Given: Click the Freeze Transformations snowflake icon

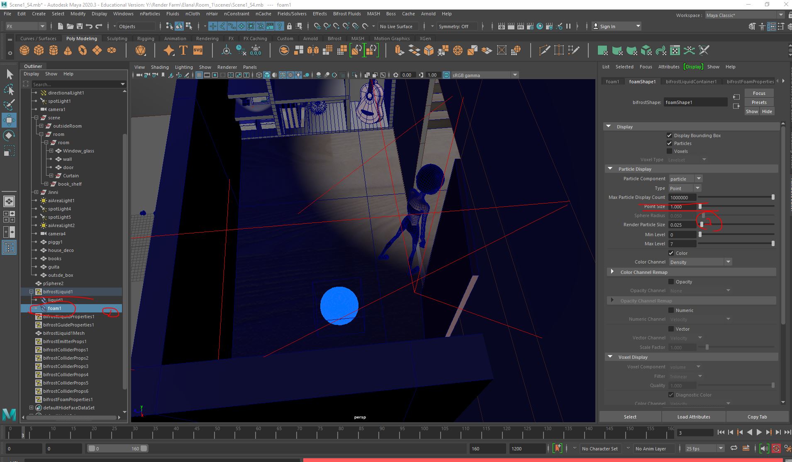Looking at the screenshot, I should 256,51.
